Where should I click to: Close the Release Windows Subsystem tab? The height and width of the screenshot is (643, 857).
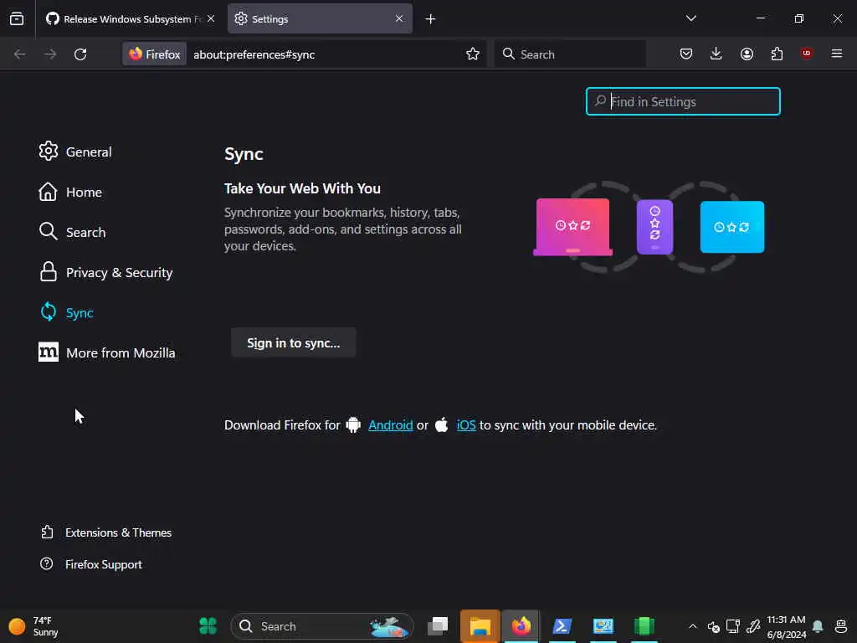click(x=211, y=18)
